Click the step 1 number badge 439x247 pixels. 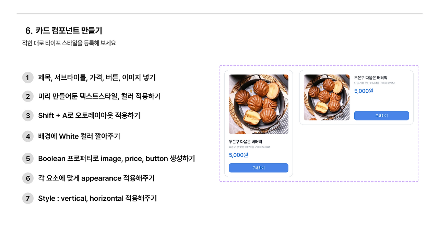(28, 78)
